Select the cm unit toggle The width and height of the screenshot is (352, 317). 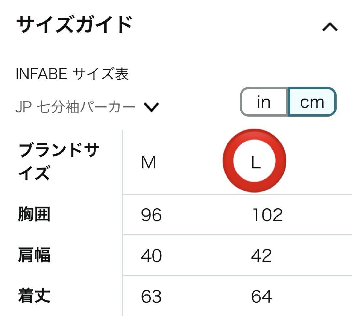pyautogui.click(x=312, y=102)
